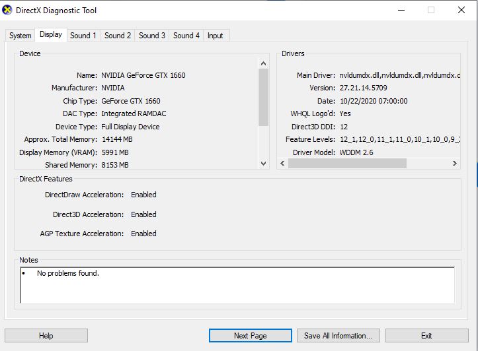
Task: Click the Device panel scroll up arrow
Action: pos(263,63)
